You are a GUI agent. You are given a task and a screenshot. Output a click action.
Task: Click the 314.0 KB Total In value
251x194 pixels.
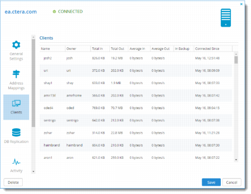click(x=98, y=133)
